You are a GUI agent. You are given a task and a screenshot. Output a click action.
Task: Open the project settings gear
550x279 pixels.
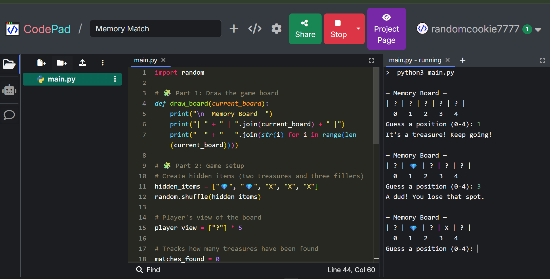tap(276, 29)
